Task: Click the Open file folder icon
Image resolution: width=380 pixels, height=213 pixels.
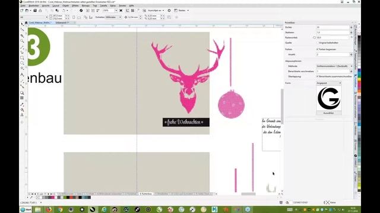Action: [27, 11]
